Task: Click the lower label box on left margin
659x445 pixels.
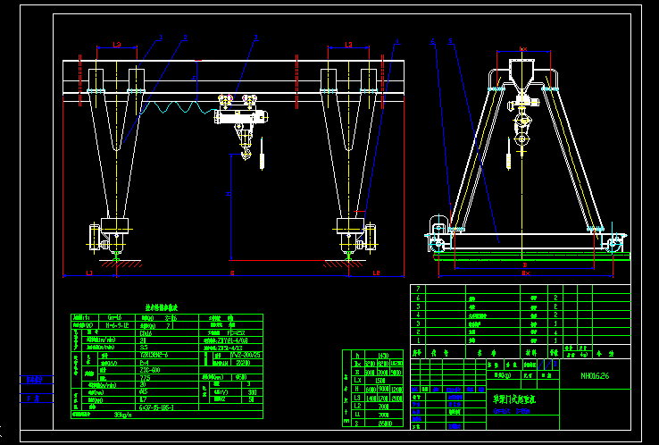Action: coord(37,399)
